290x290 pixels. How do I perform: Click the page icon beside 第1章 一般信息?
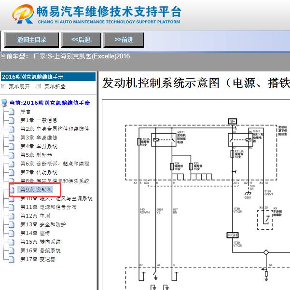(11, 120)
